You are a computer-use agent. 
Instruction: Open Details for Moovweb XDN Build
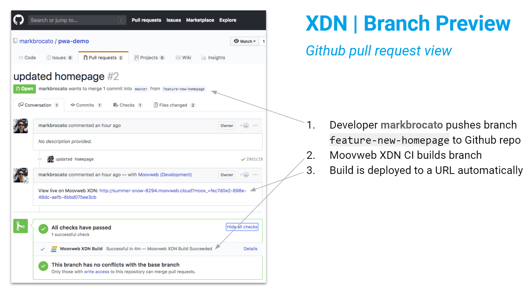coord(250,249)
